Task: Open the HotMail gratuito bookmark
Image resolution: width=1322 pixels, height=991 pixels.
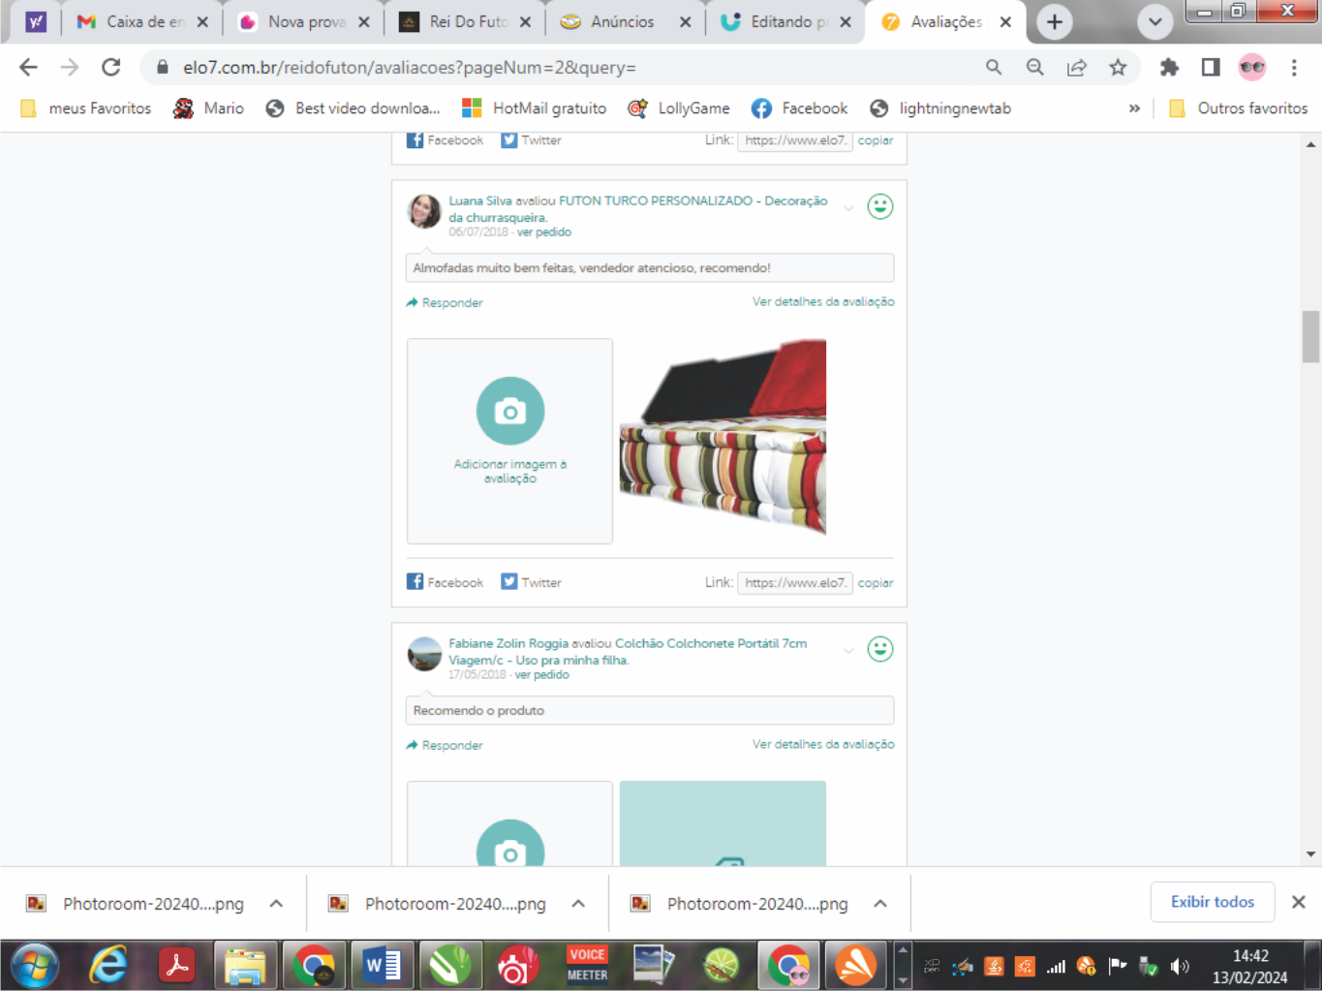Action: [x=535, y=108]
